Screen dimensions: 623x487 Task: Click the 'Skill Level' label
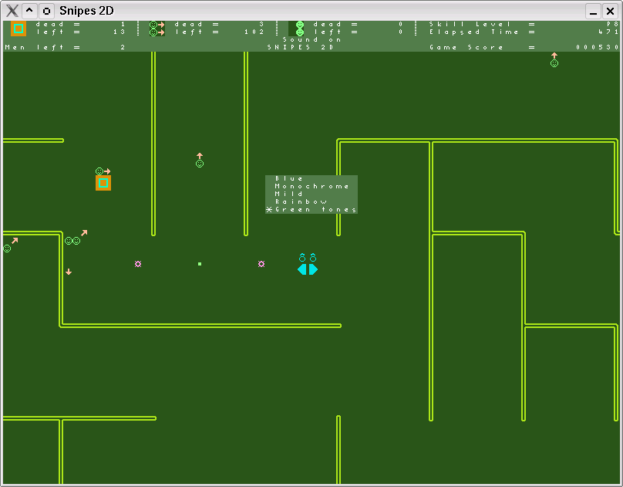pyautogui.click(x=470, y=24)
